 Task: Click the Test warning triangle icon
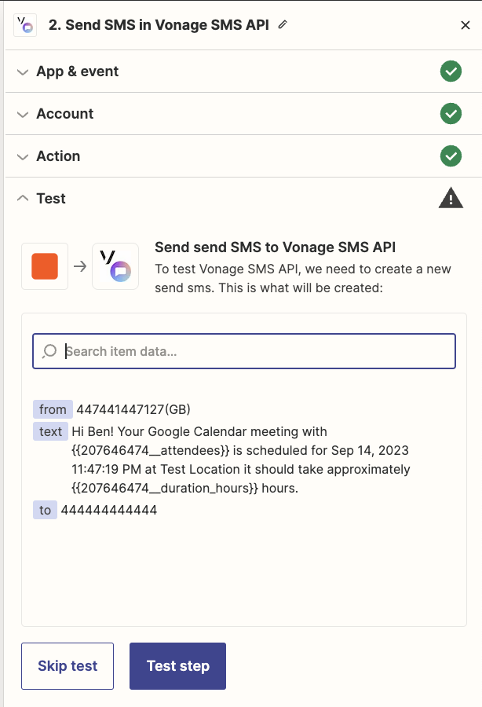[451, 199]
